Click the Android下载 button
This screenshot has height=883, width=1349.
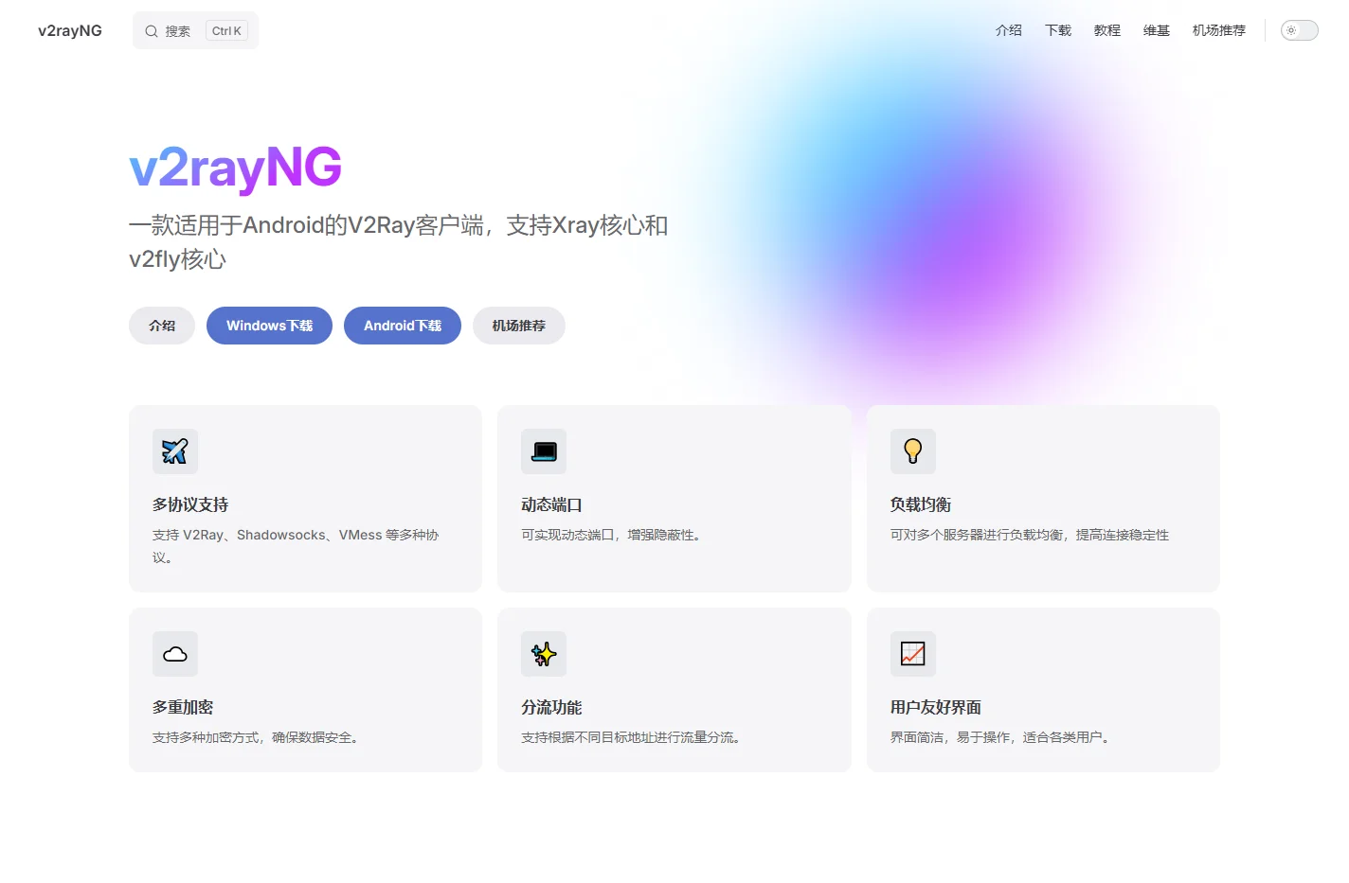403,326
